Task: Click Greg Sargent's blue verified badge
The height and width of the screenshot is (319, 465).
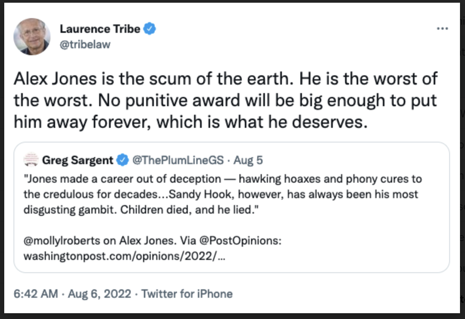Action: click(123, 159)
